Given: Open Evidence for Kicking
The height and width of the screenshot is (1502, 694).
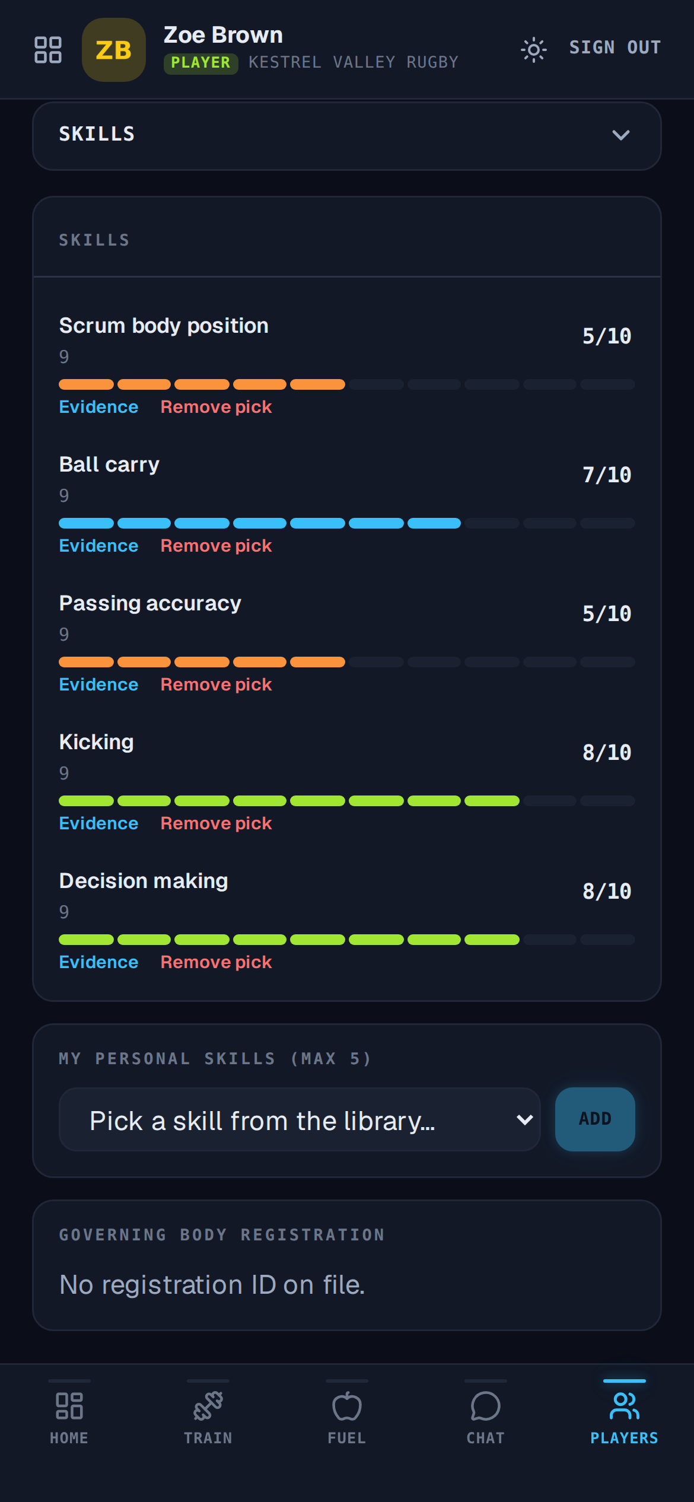Looking at the screenshot, I should [x=98, y=823].
